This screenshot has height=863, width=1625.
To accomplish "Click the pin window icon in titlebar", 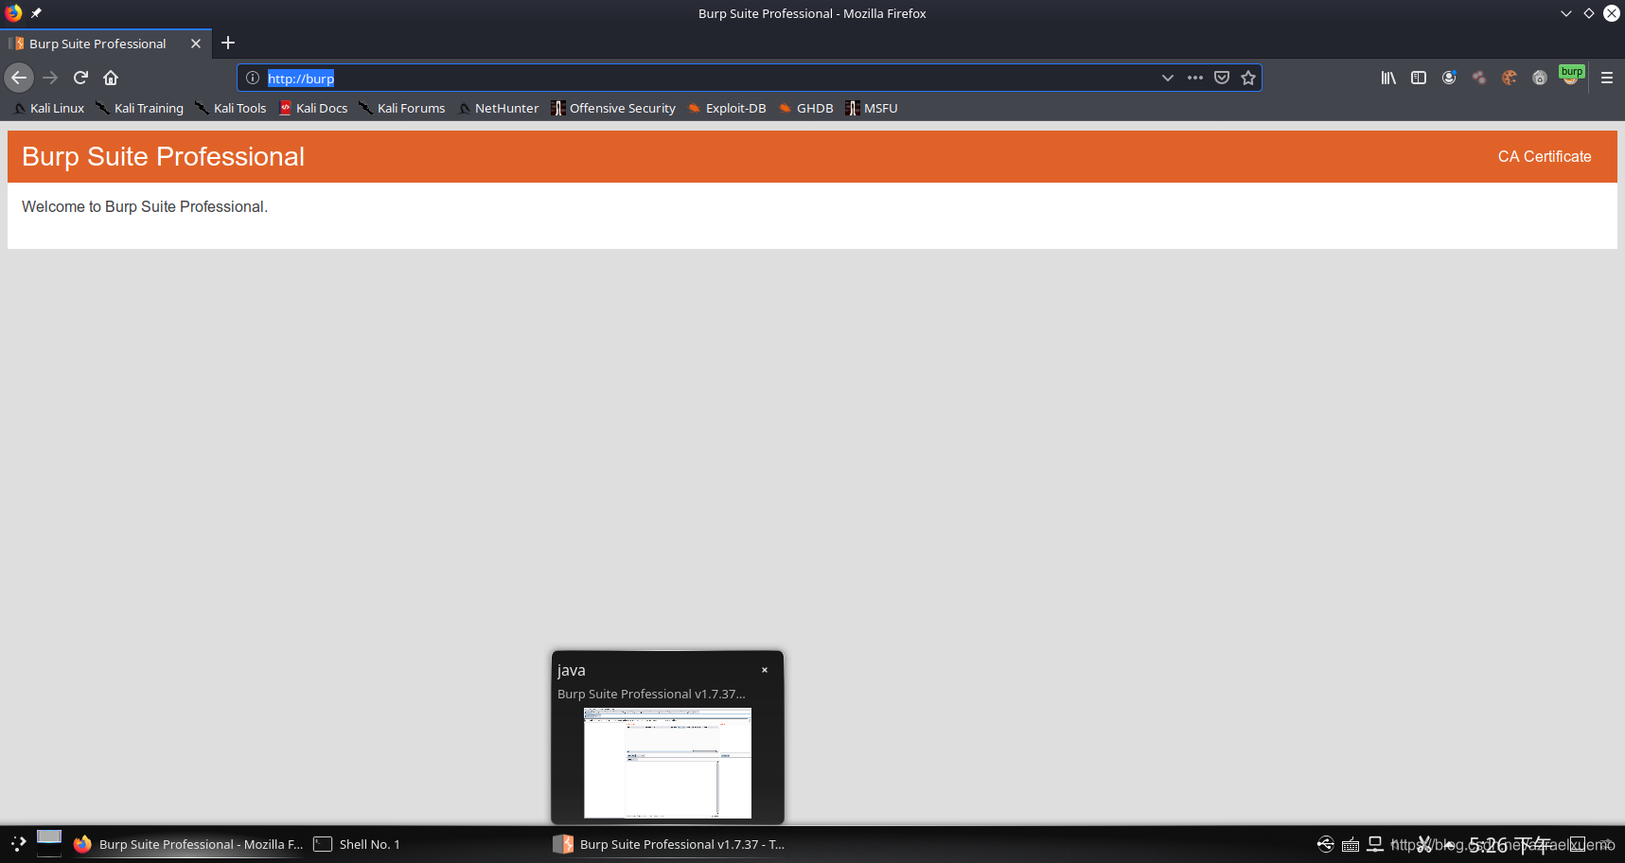I will coord(36,13).
